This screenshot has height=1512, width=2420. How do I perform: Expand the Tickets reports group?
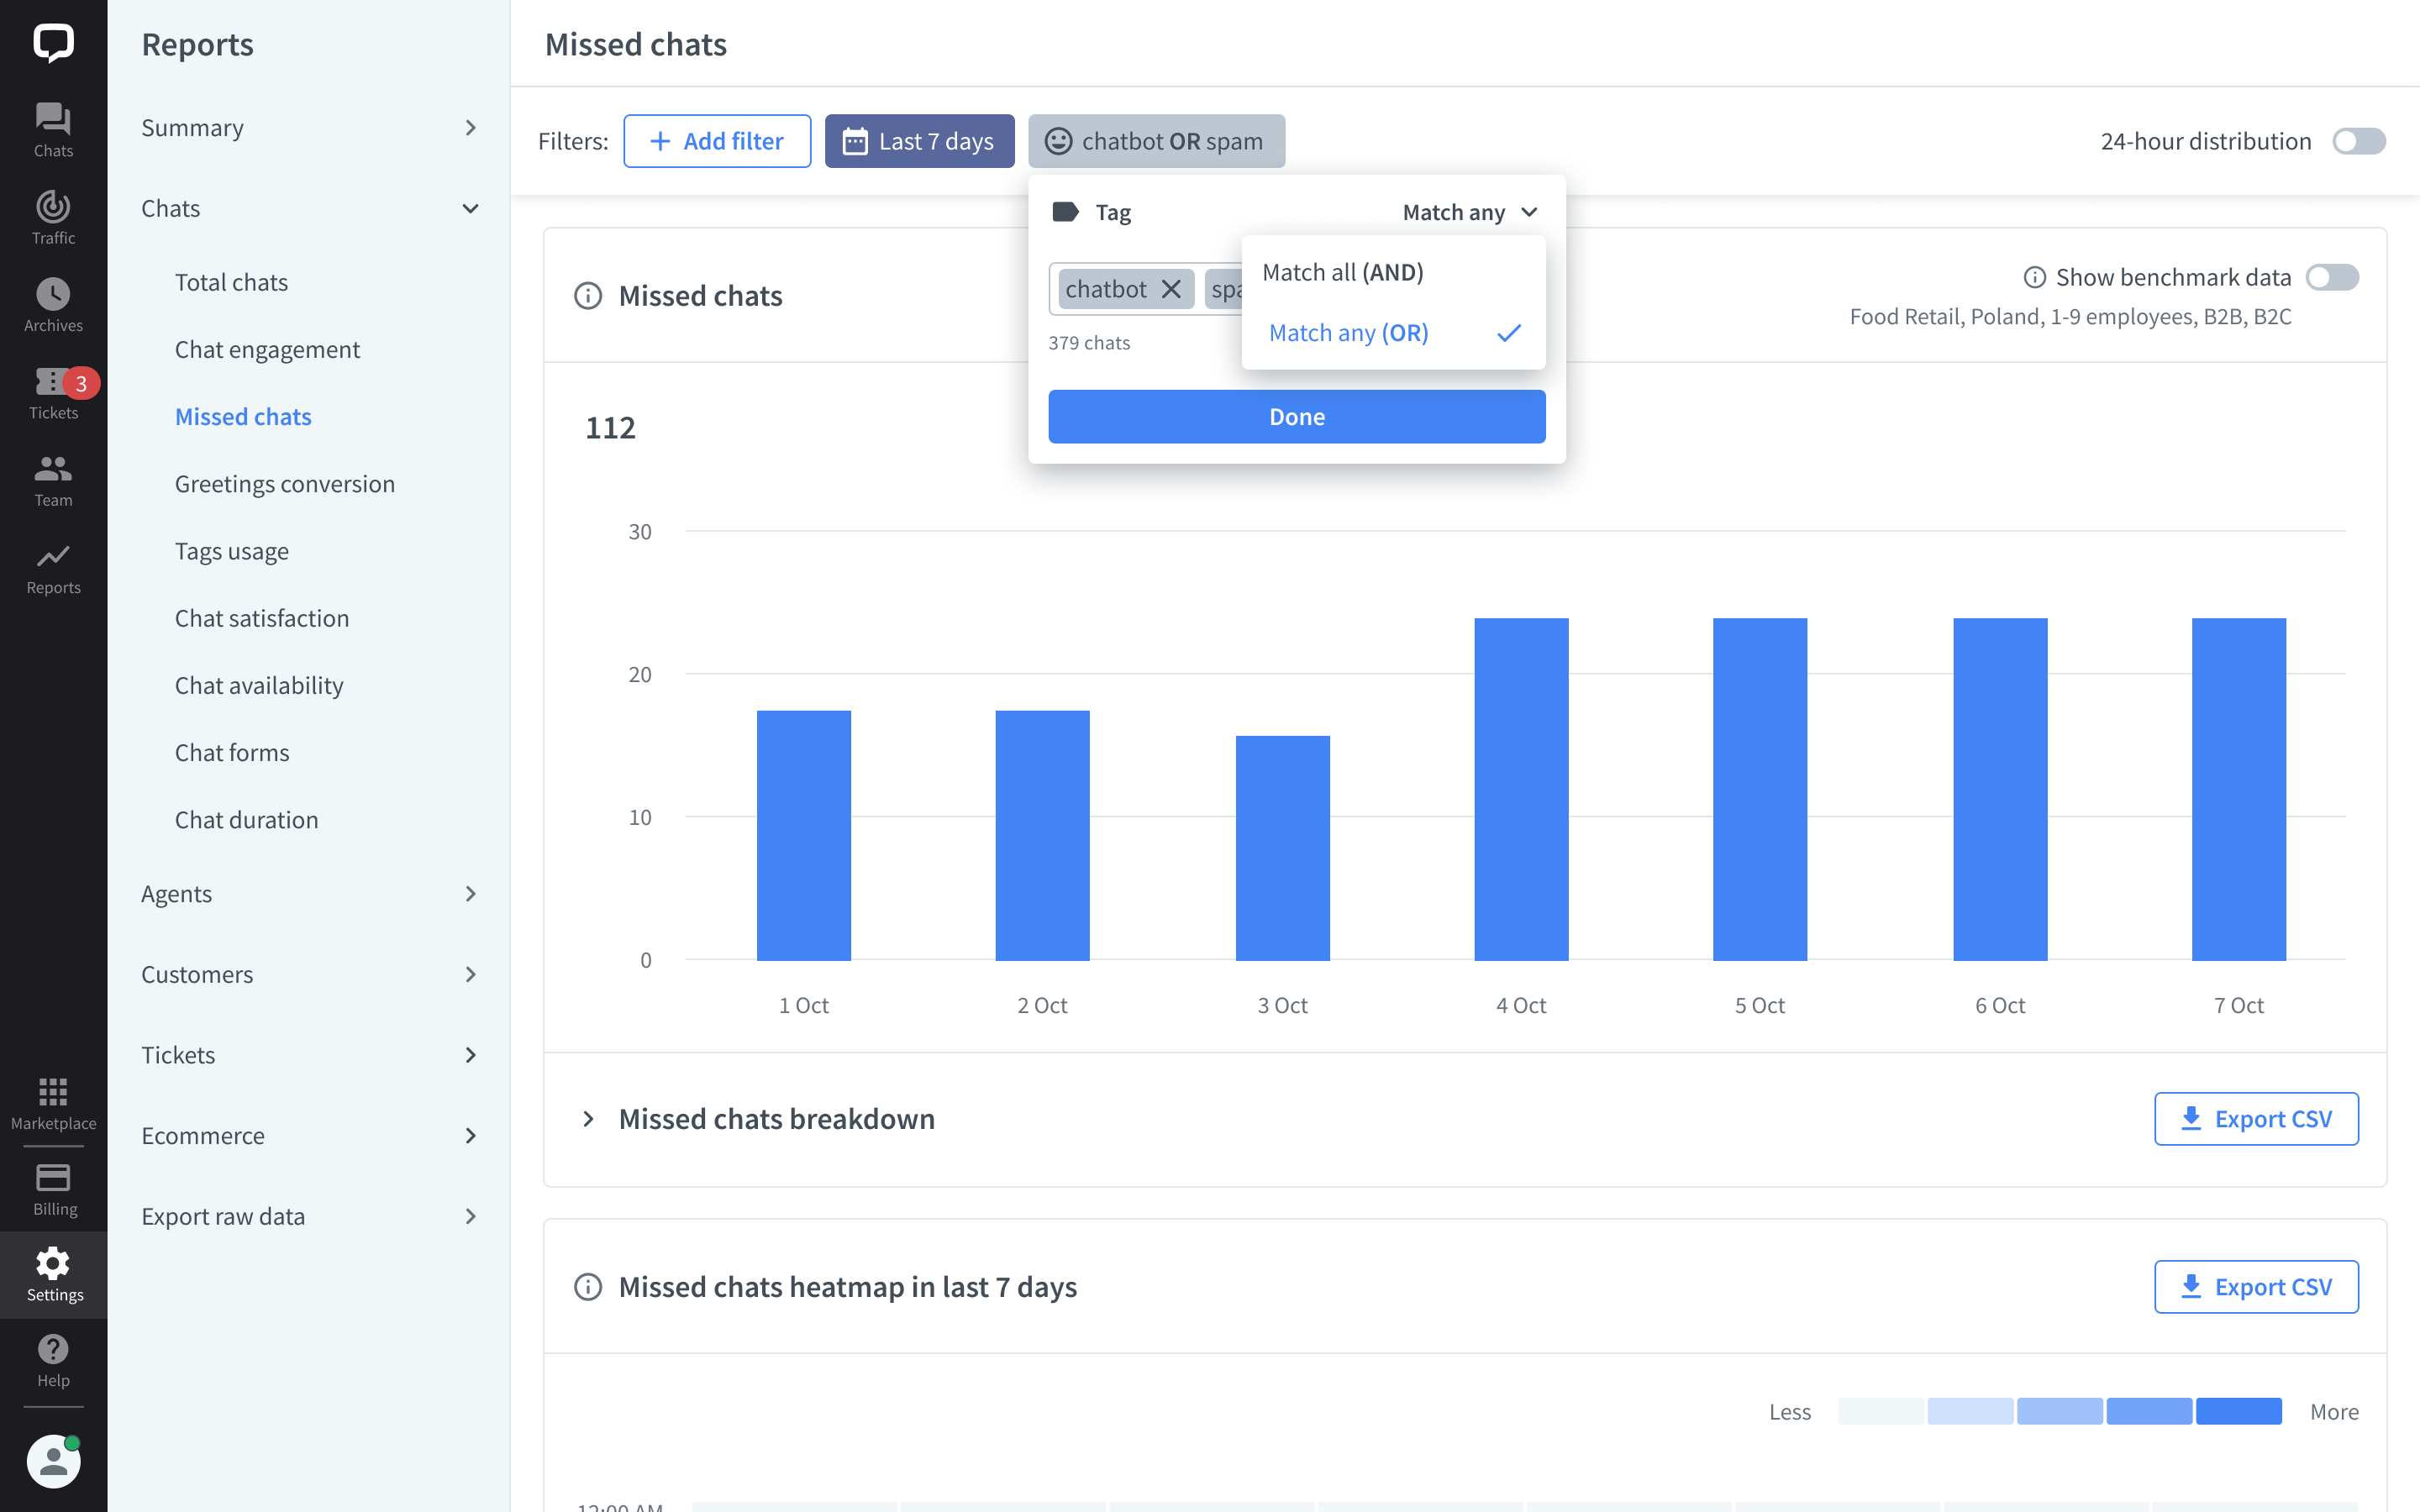click(x=309, y=1055)
